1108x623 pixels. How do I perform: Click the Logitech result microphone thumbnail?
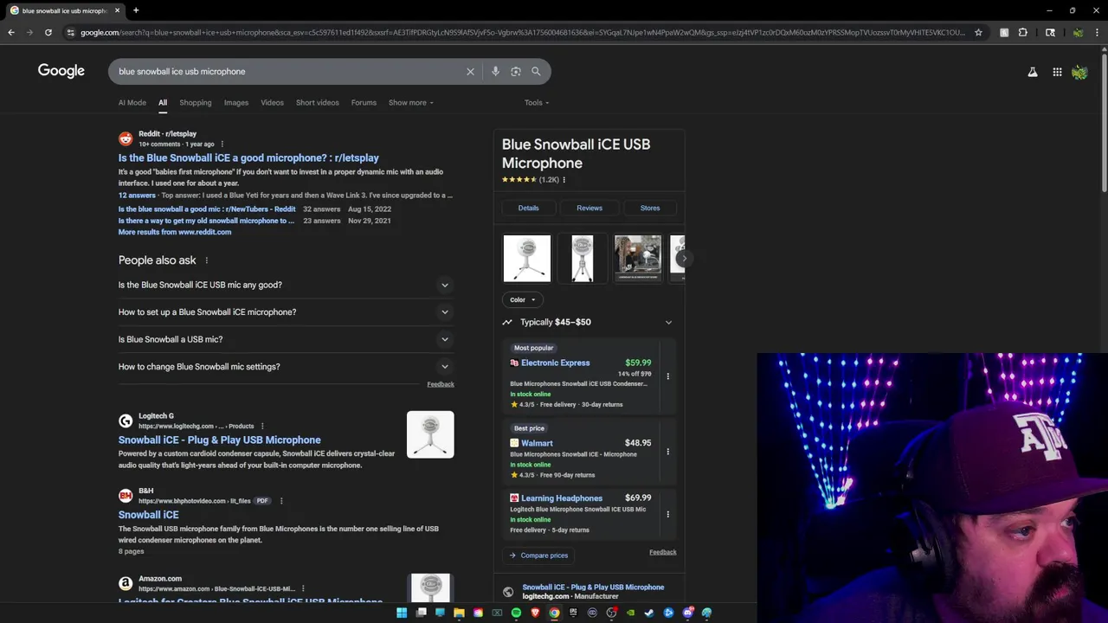point(430,434)
